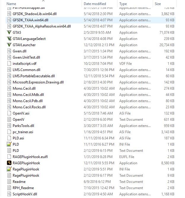185x198 pixels.
Task: Click the GTA5 application icon
Action: [9, 33]
